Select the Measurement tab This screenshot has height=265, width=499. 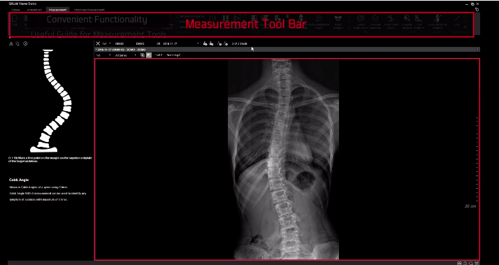tap(57, 10)
